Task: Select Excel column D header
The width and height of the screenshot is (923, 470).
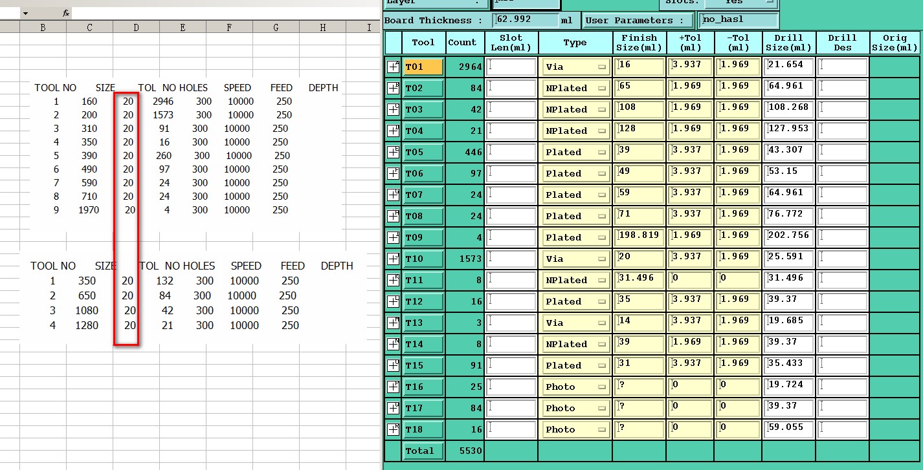Action: click(136, 27)
